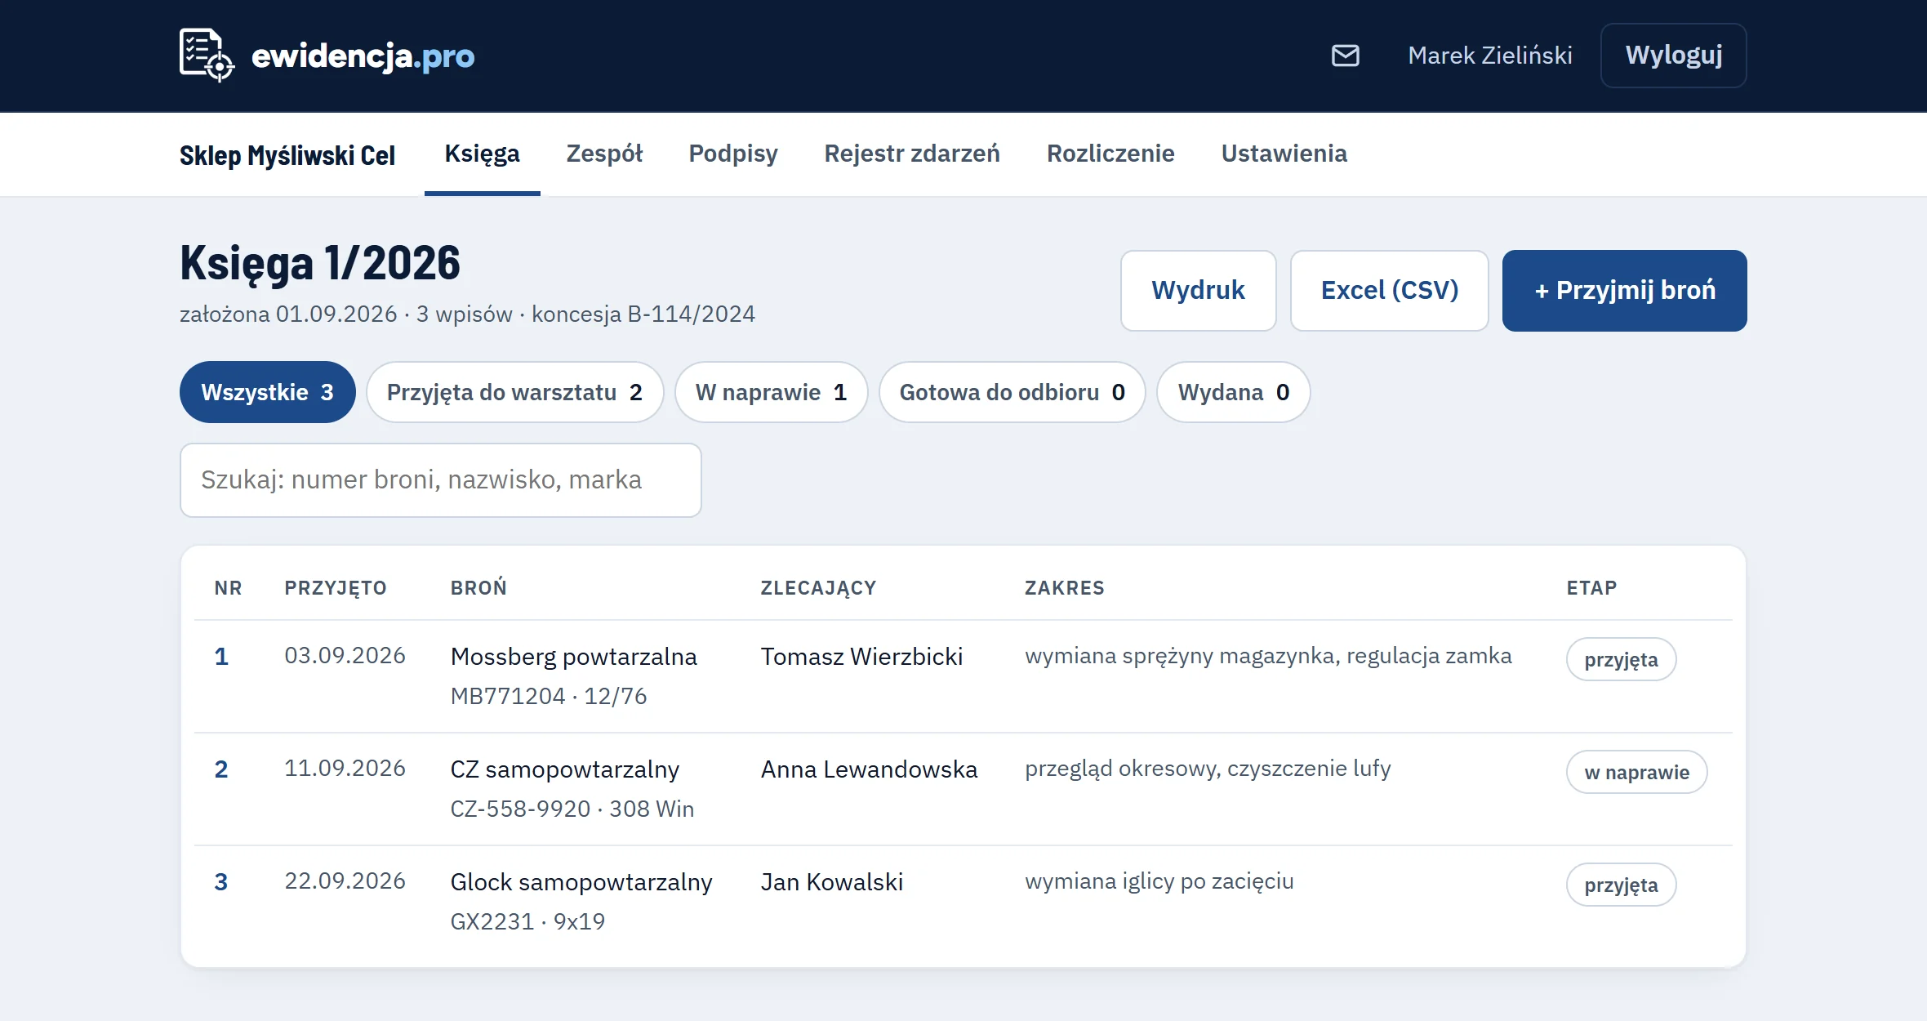The width and height of the screenshot is (1927, 1021).
Task: Select Gotowa do odbioru filter
Action: pos(1012,392)
